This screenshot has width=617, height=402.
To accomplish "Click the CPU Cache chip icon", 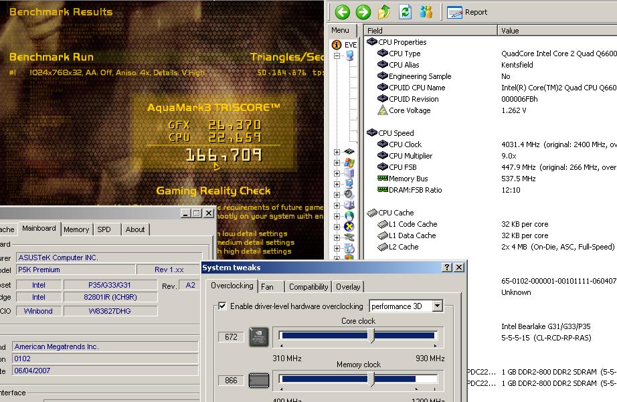I will [372, 213].
